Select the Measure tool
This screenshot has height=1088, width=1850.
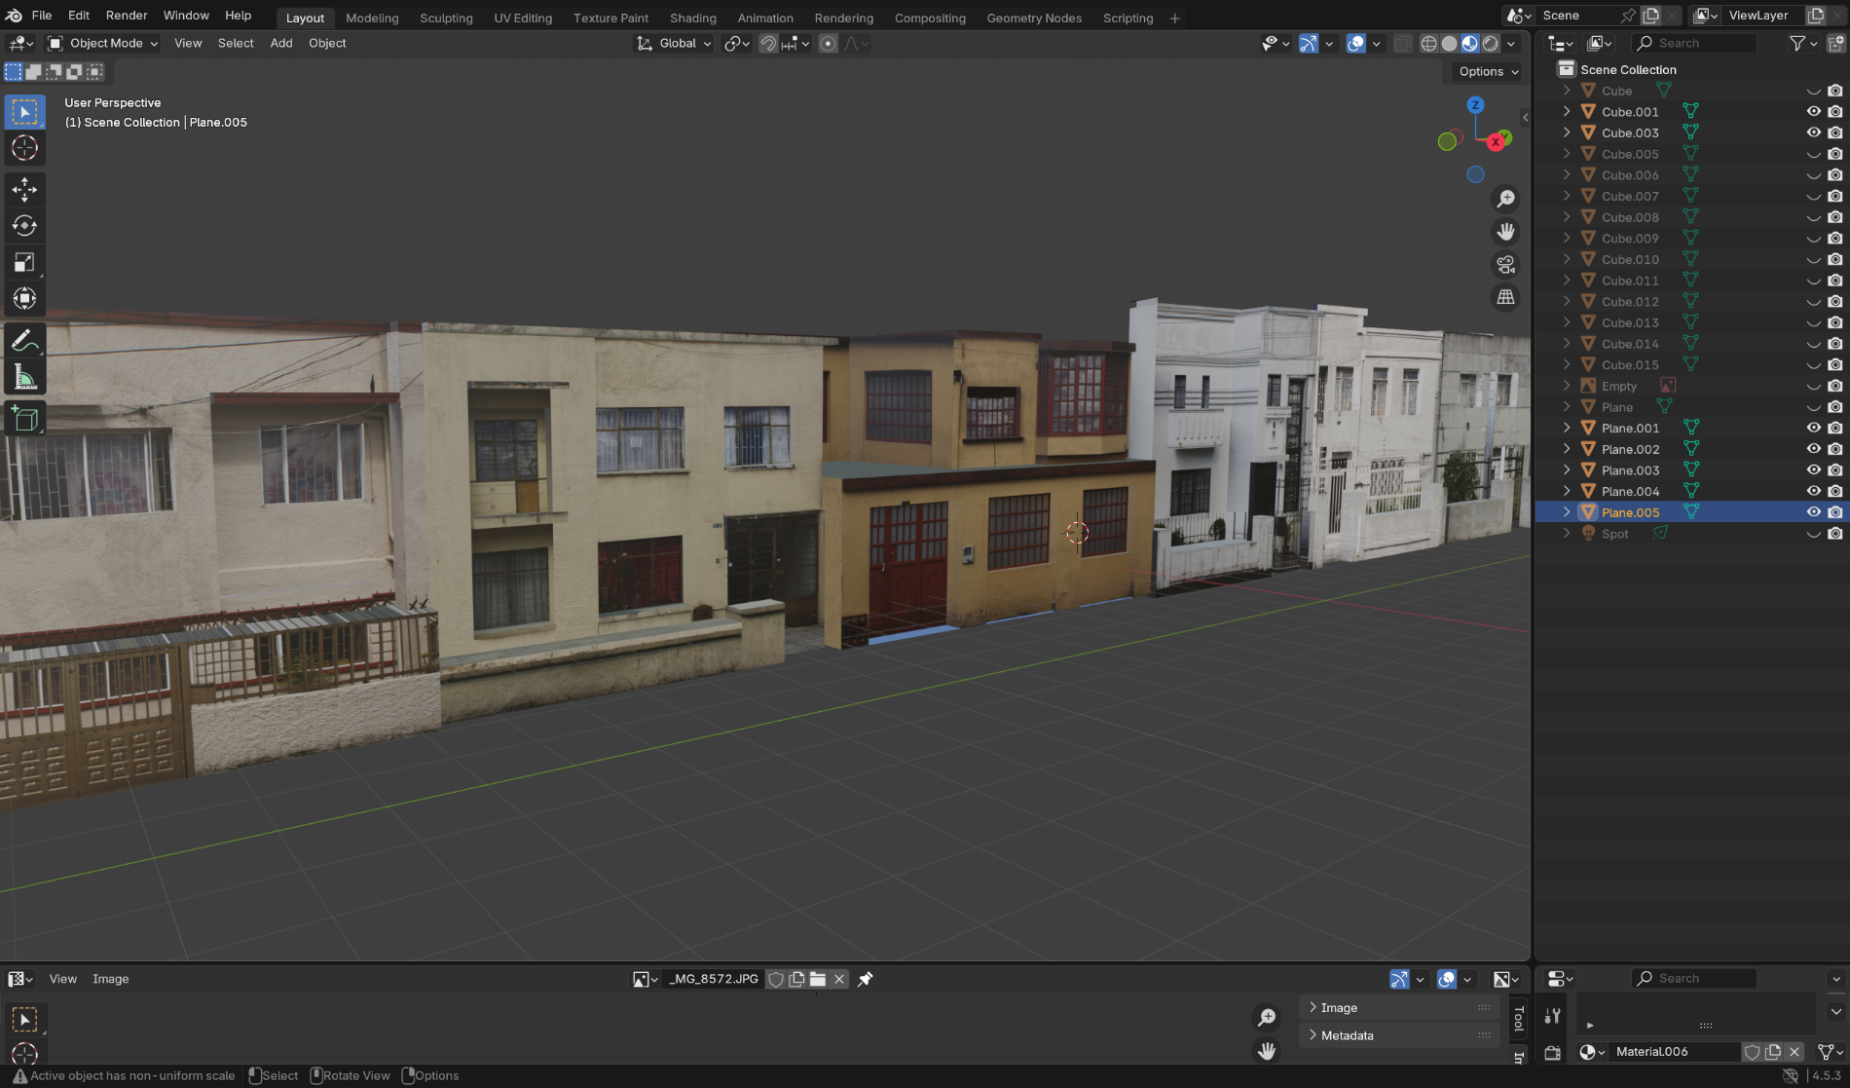pos(24,375)
